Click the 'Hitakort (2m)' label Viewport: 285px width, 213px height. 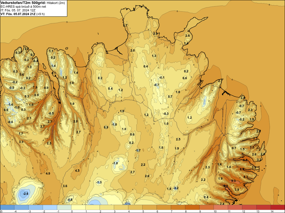click(x=56, y=3)
